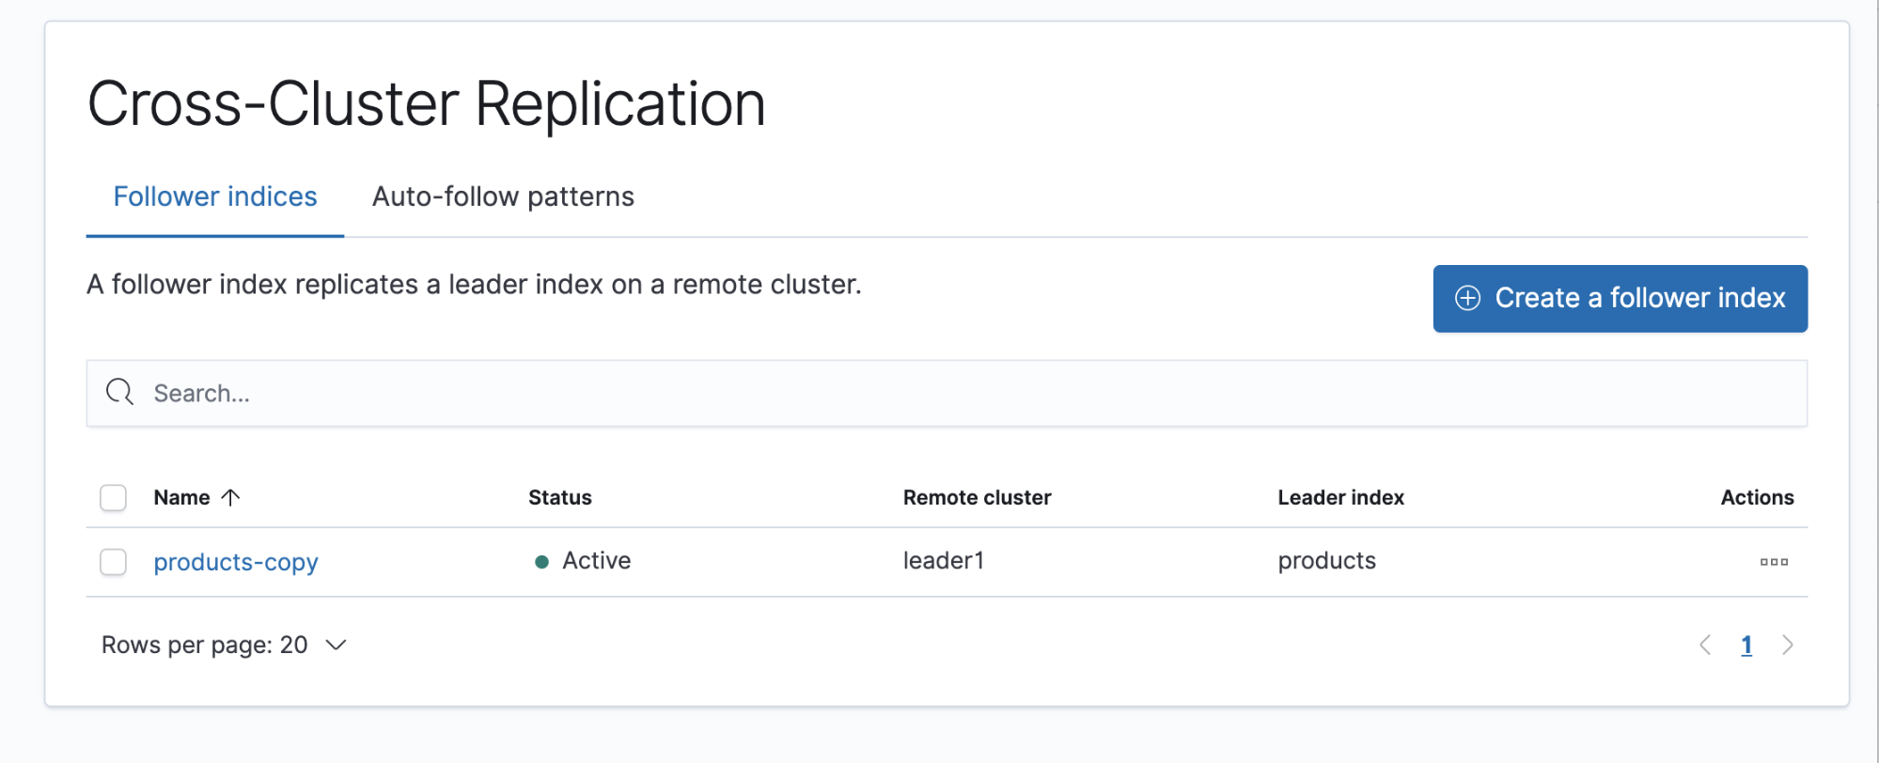Open the products-copy follower index link
The width and height of the screenshot is (1879, 763).
pyautogui.click(x=236, y=562)
